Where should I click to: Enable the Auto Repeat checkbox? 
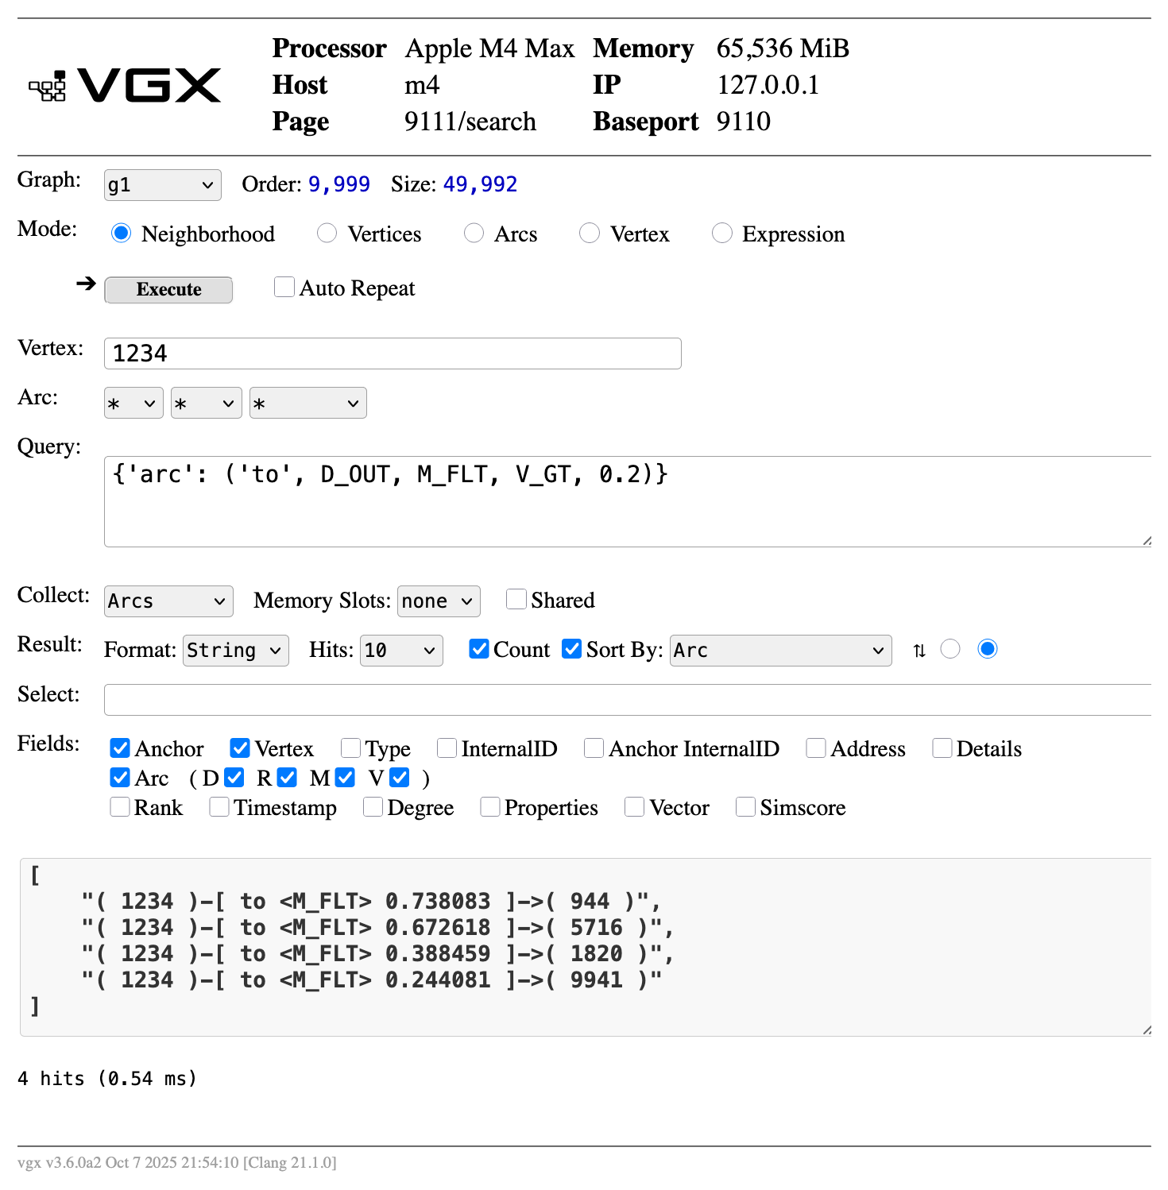coord(284,288)
